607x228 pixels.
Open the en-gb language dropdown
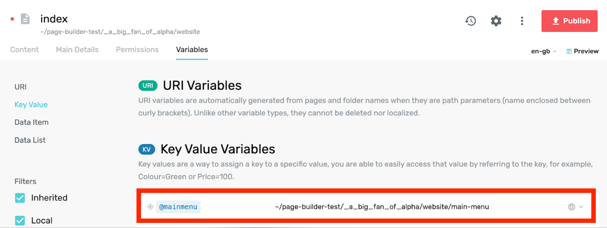coord(543,51)
